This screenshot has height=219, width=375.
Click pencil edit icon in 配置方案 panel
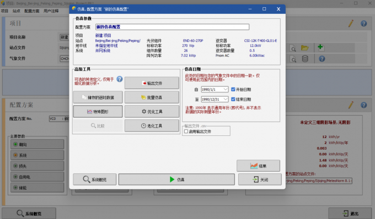click(351, 105)
